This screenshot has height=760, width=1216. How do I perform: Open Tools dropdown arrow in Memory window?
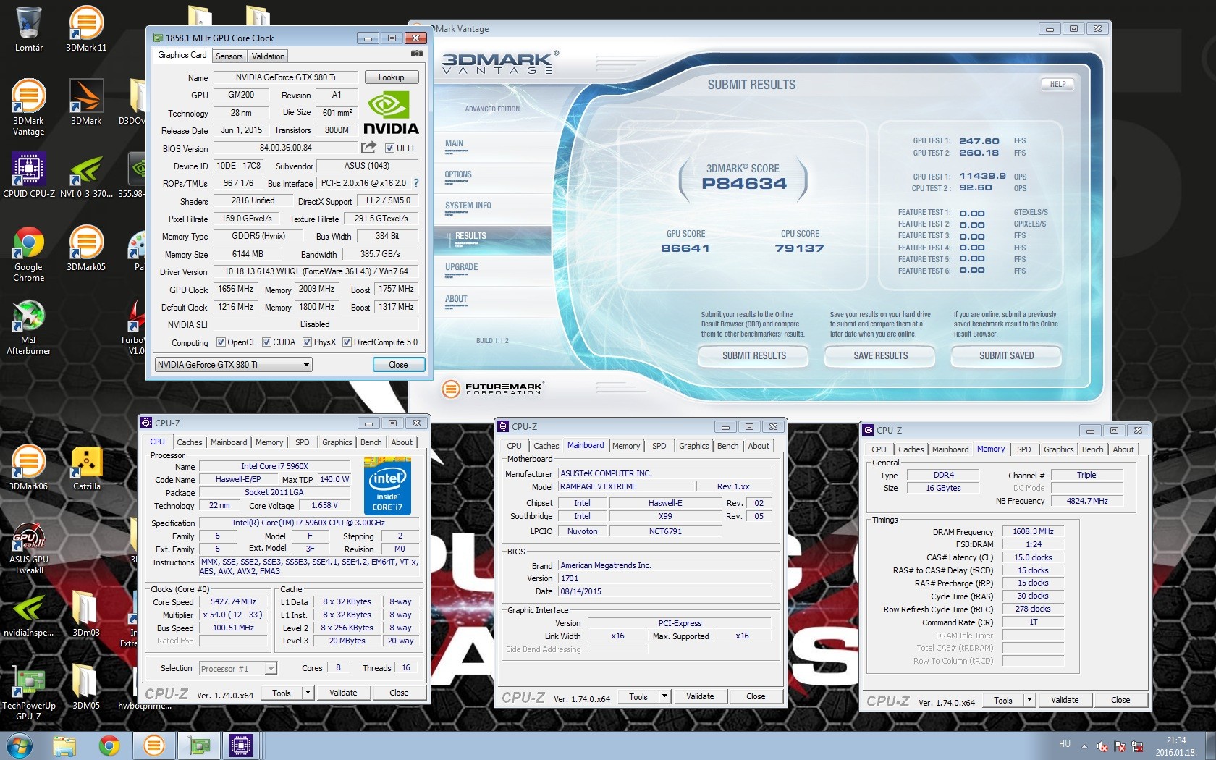[x=1029, y=701]
